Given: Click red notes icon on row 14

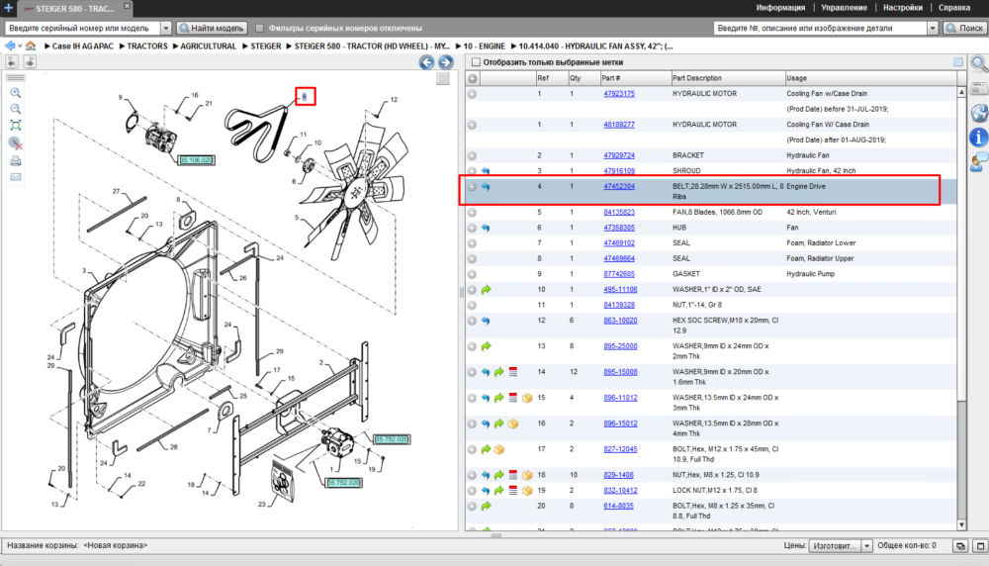Looking at the screenshot, I should 512,372.
